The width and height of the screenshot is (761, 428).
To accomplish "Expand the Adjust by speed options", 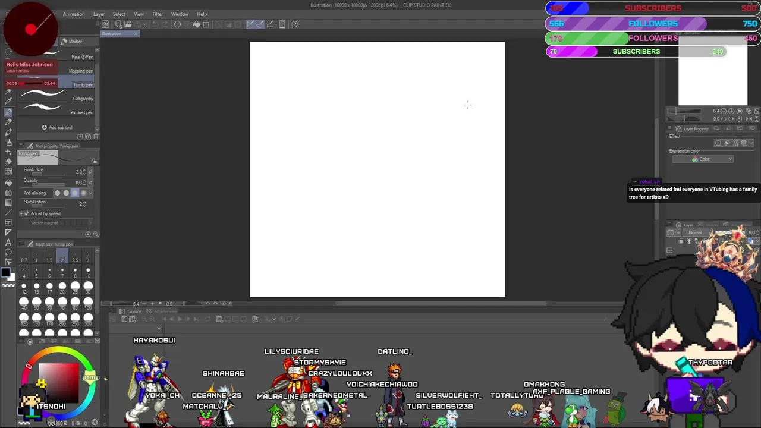I will point(21,213).
